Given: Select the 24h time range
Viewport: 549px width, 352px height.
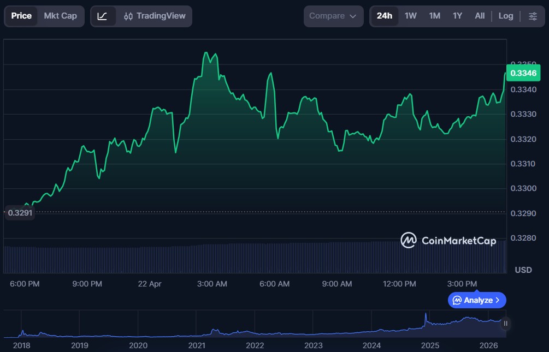Looking at the screenshot, I should coord(385,16).
